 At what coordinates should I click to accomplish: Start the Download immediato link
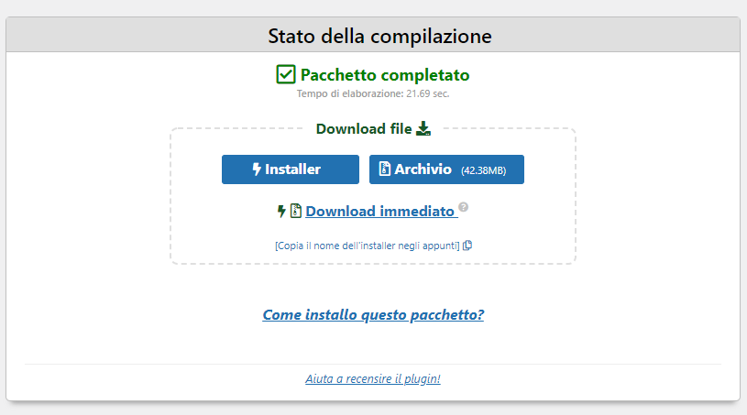[379, 212]
